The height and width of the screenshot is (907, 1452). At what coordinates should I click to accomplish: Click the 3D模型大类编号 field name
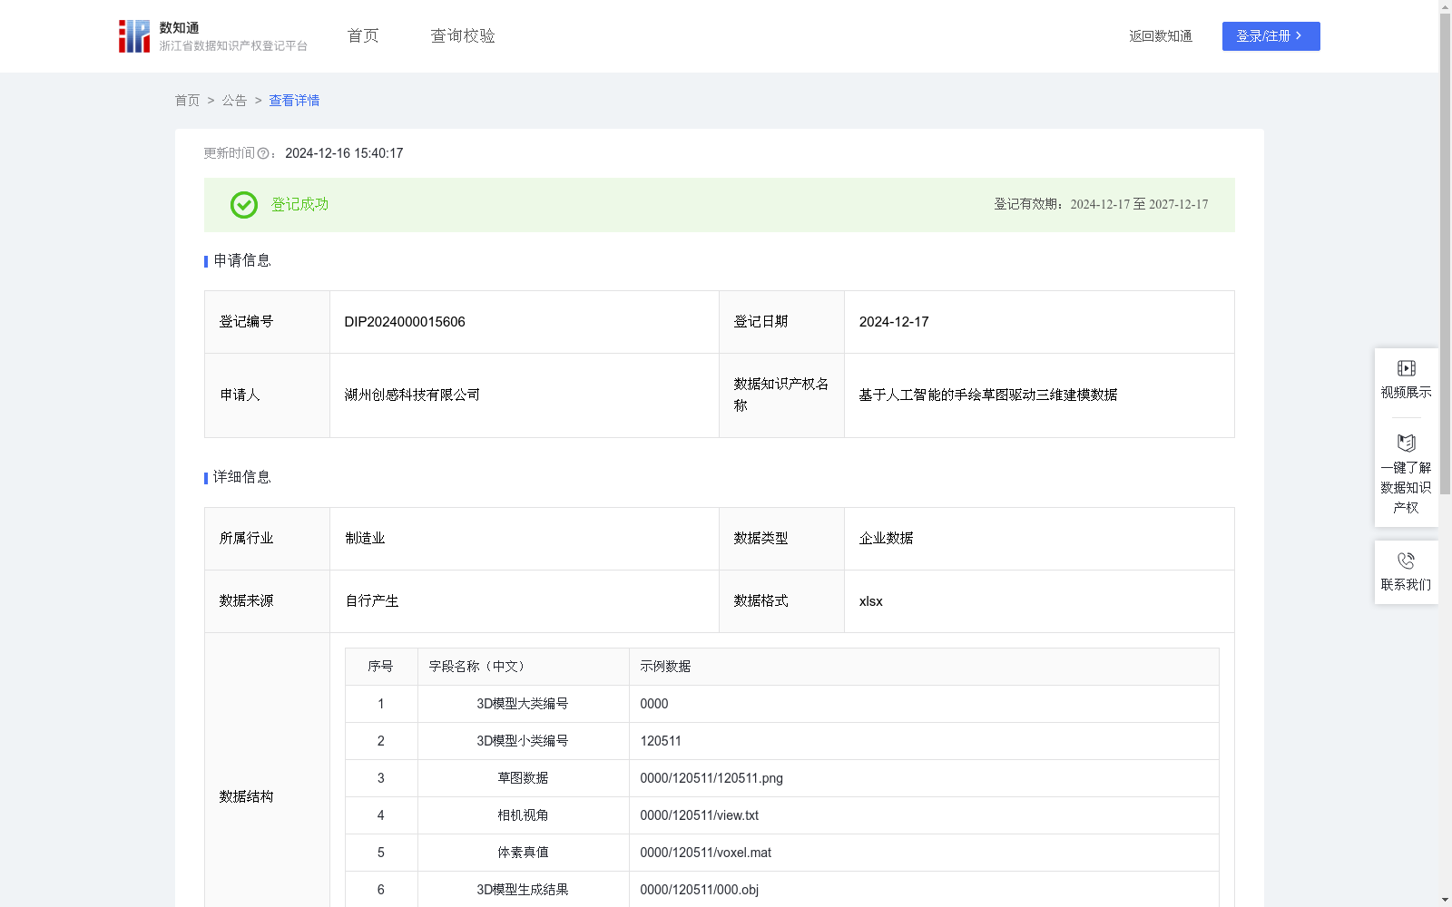click(523, 704)
